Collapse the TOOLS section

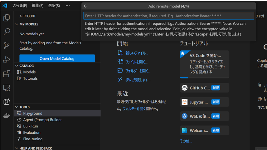tap(17, 107)
